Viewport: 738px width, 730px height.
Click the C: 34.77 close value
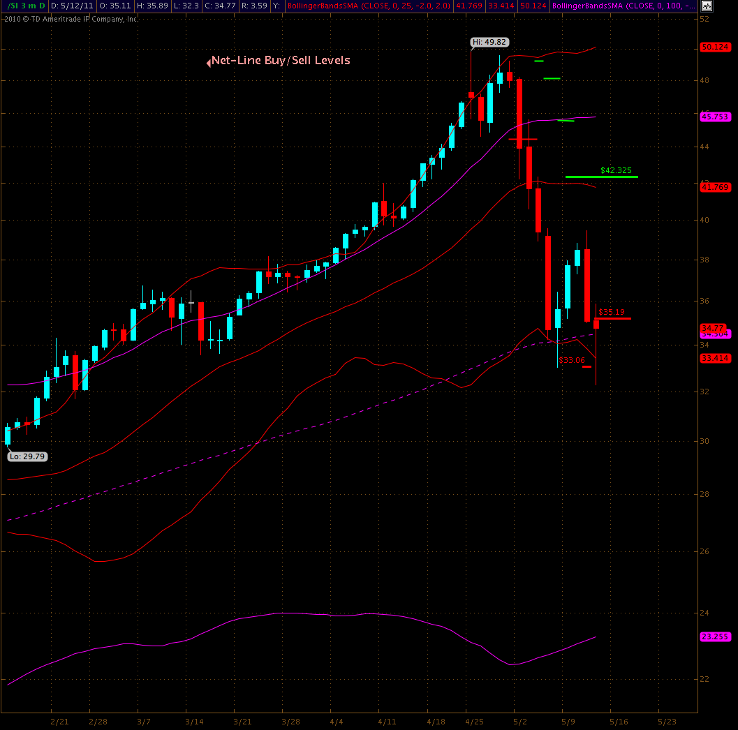point(219,6)
